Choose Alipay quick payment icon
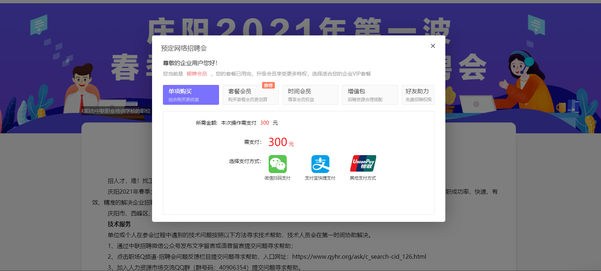Viewport: 601px width, 271px height. [x=320, y=164]
